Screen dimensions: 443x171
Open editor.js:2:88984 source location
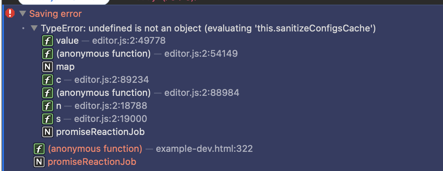point(202,92)
